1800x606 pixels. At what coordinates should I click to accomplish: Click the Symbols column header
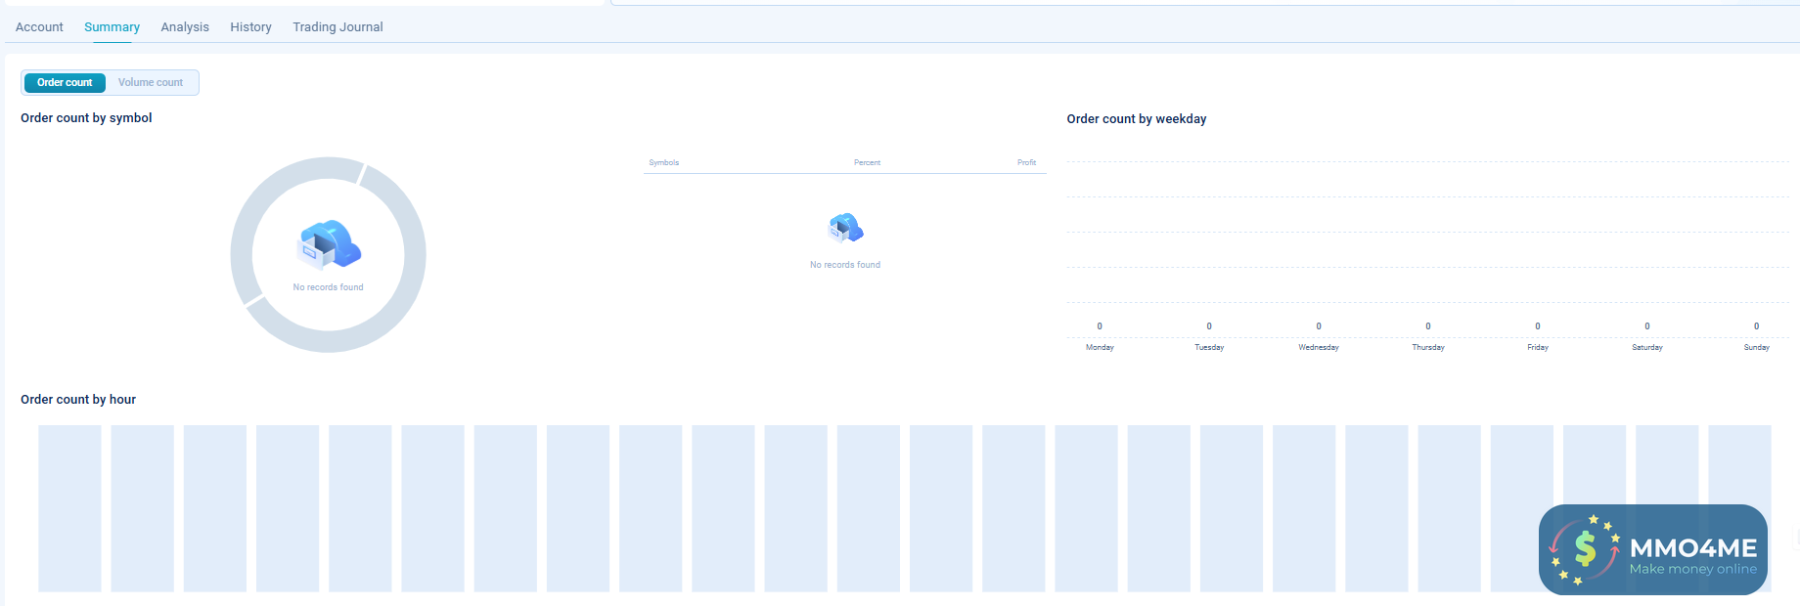[x=664, y=163]
